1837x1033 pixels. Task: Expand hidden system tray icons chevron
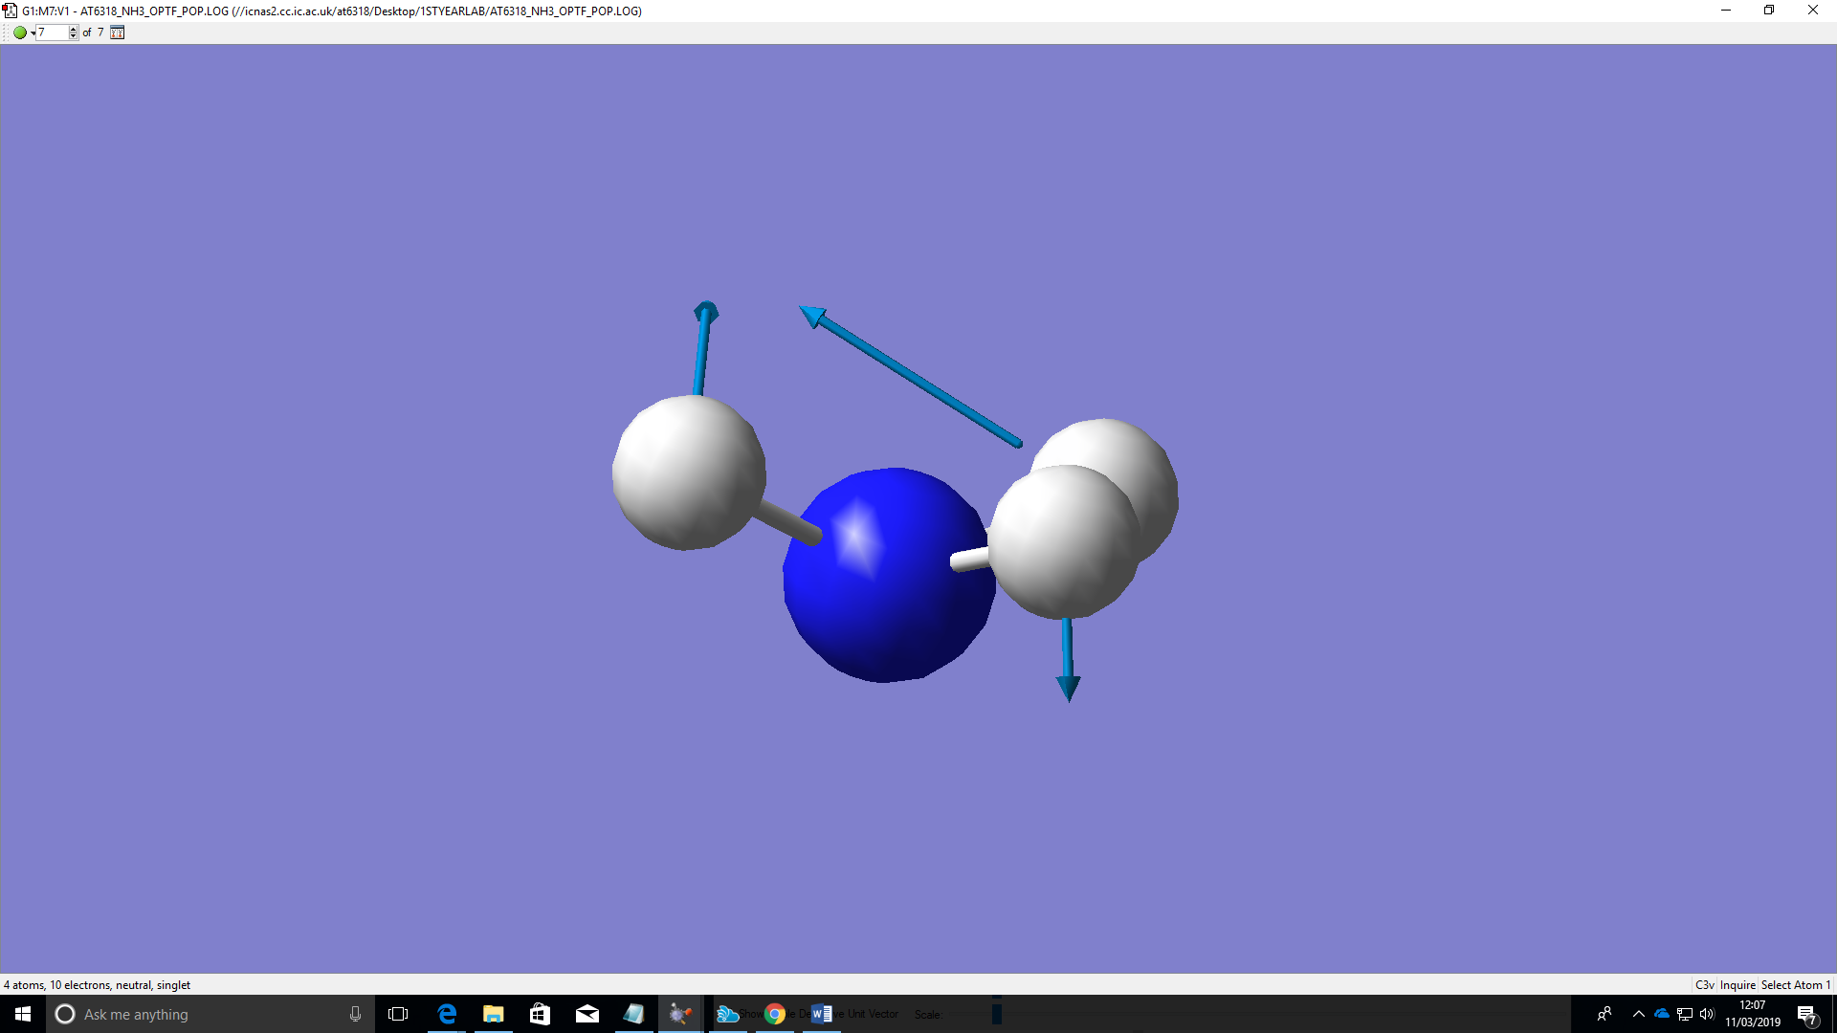(x=1638, y=1014)
